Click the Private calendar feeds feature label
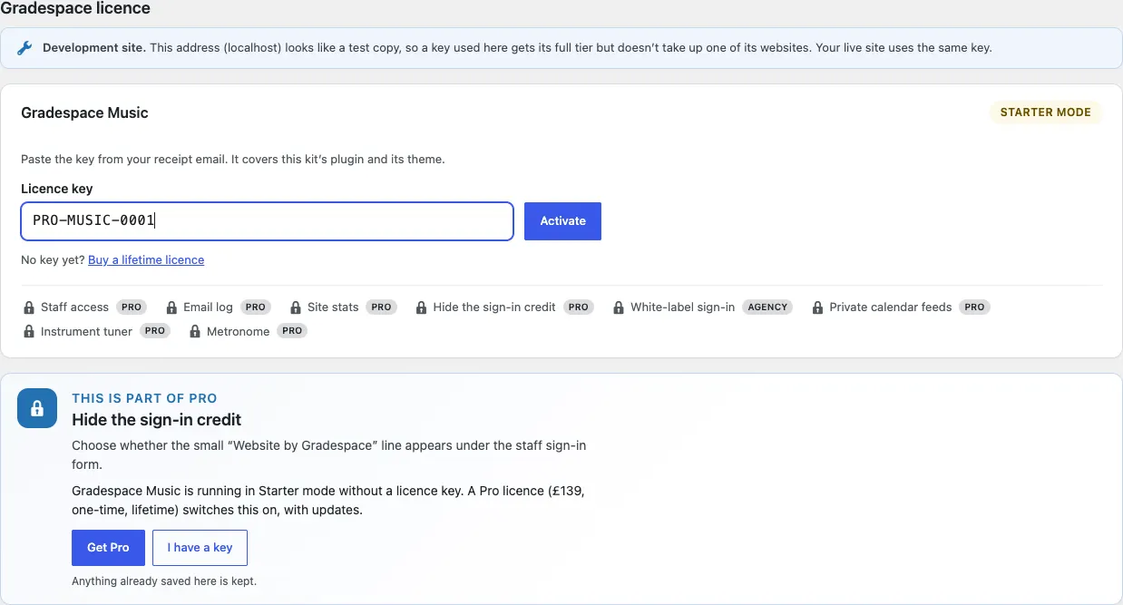Viewport: 1123px width, 605px height. (890, 307)
